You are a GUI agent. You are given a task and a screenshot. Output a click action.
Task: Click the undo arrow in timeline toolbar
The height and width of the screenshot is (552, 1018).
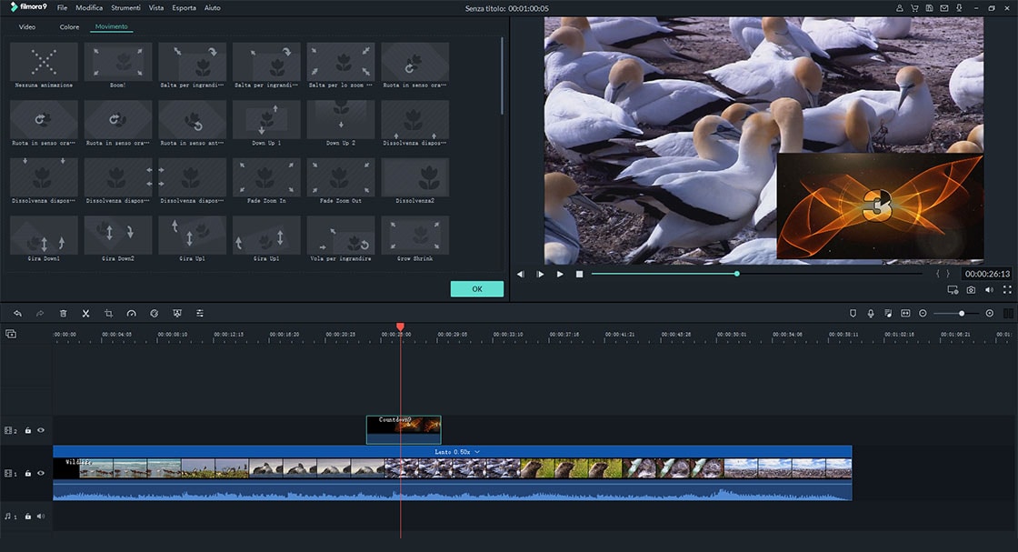point(17,314)
